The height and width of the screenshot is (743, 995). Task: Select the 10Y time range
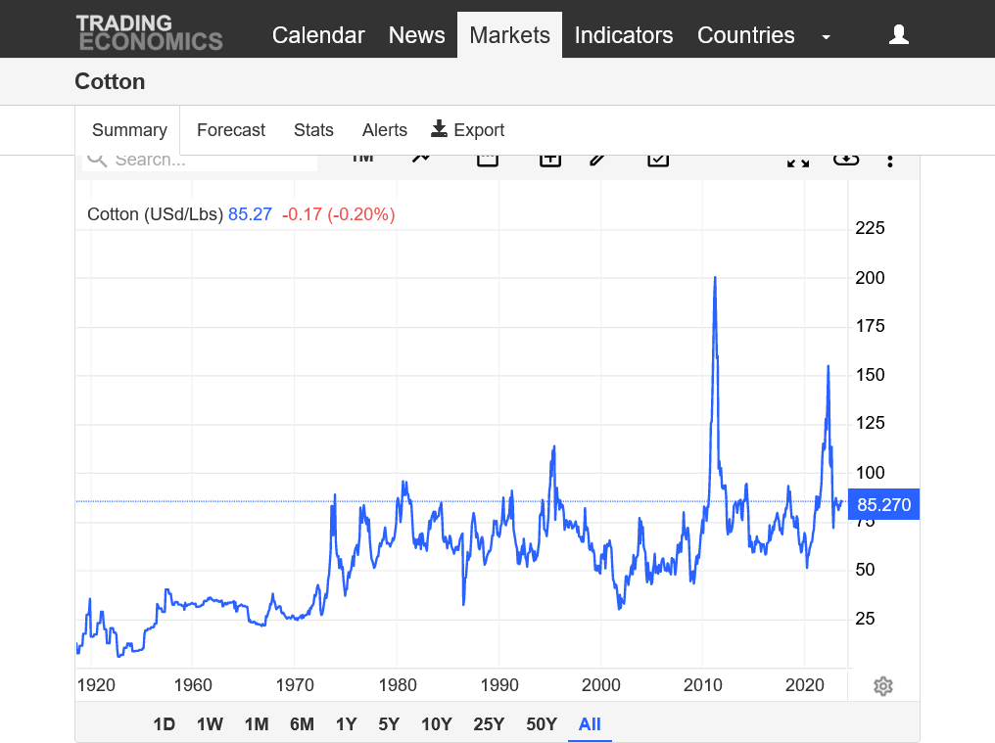(437, 724)
